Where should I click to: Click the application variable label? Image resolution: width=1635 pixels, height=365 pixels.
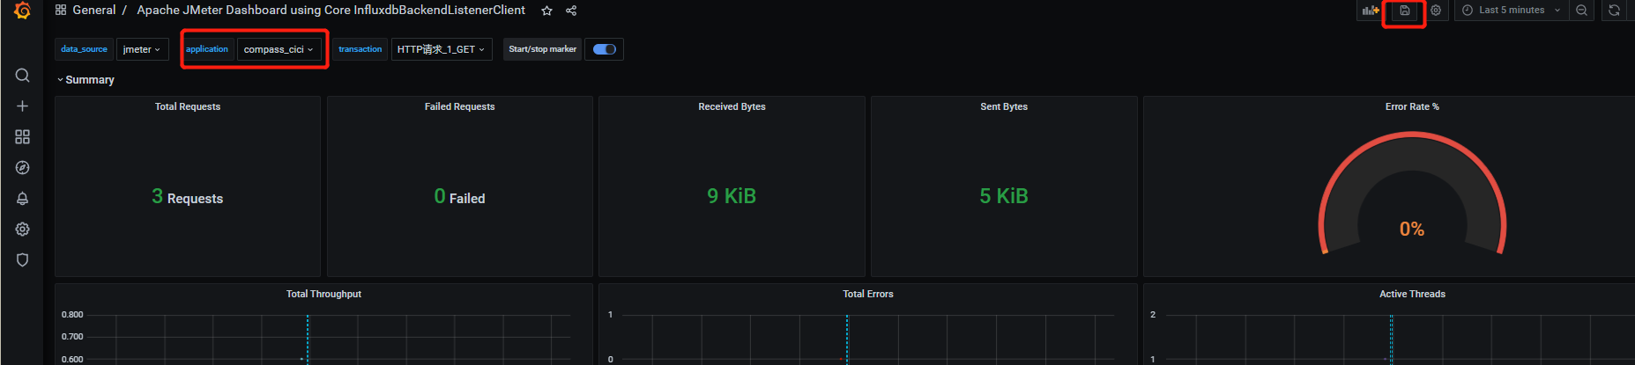(207, 49)
